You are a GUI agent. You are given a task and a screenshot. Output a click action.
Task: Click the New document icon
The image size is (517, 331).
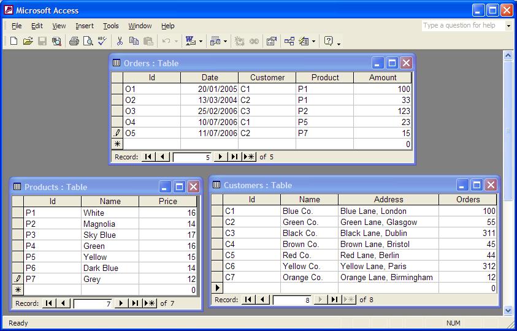[14, 41]
